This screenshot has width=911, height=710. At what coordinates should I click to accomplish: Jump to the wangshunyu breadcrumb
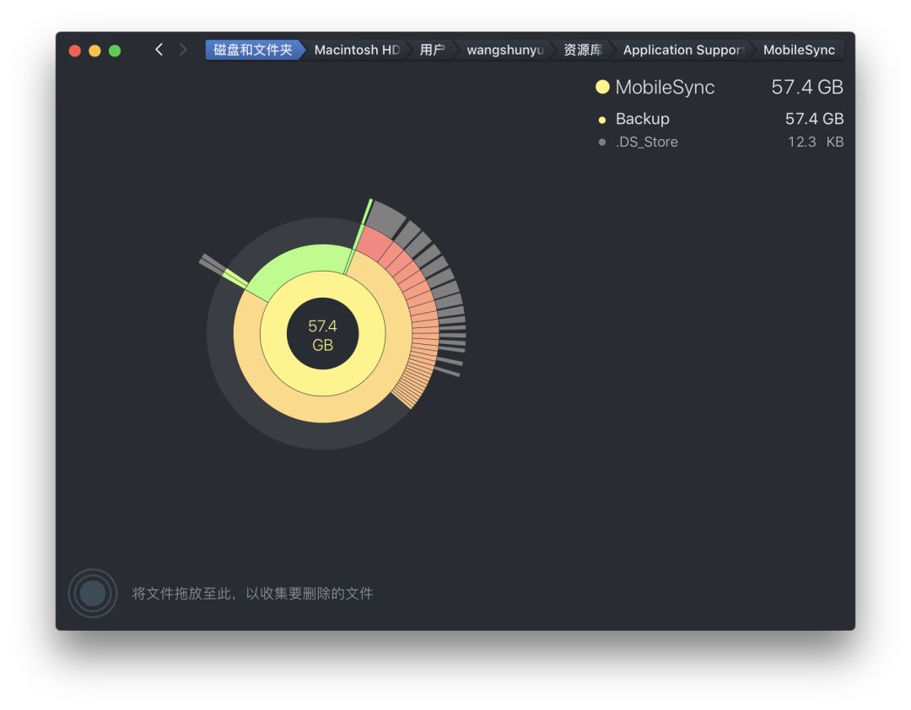[x=505, y=50]
